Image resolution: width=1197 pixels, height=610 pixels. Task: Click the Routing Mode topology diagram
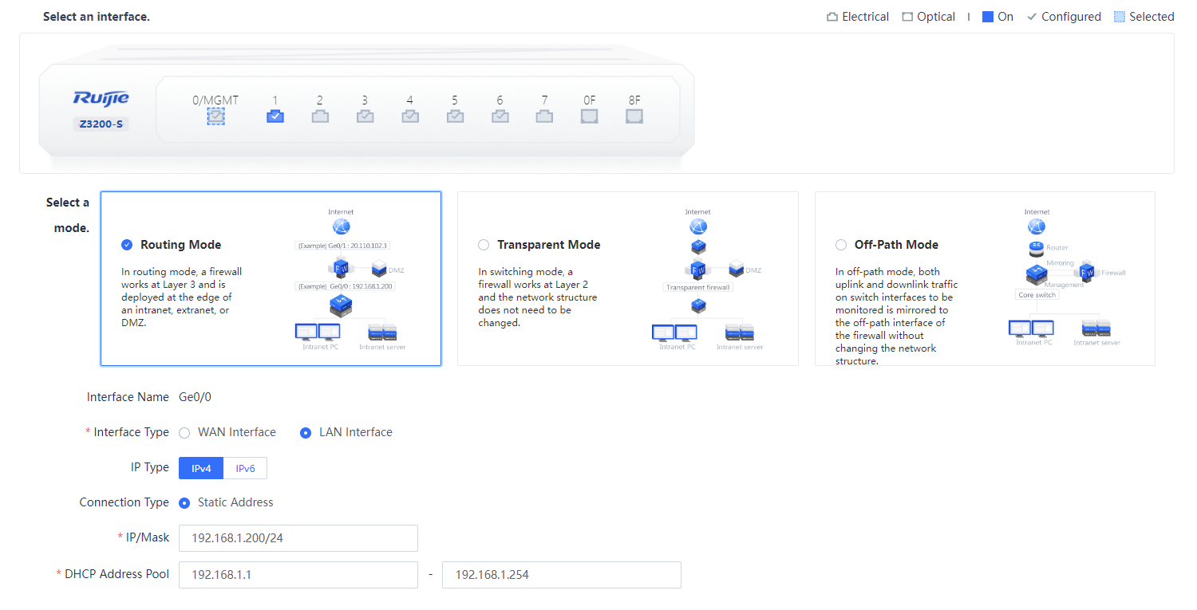[350, 279]
